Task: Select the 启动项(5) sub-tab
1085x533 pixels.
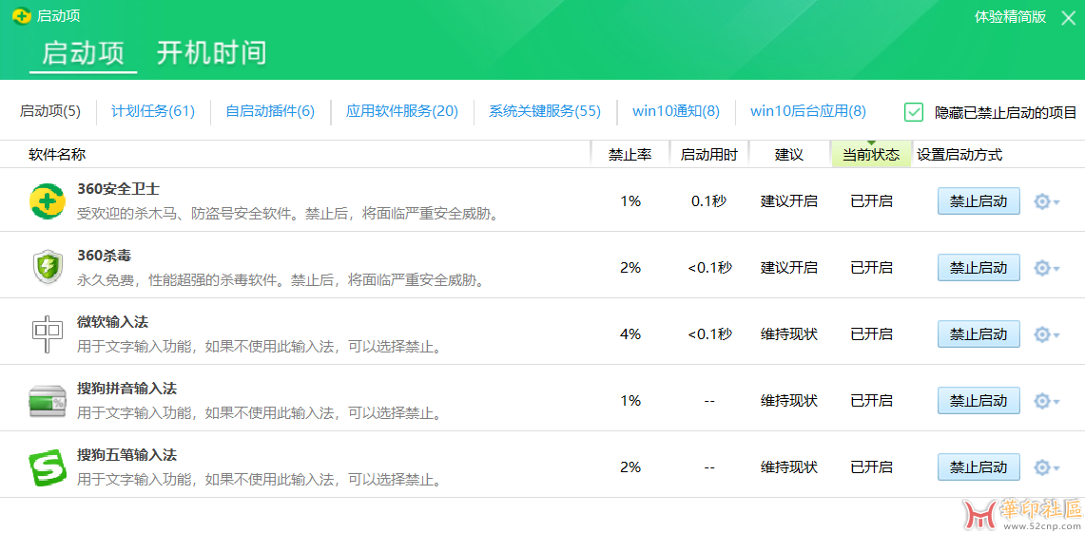Action: (x=50, y=111)
